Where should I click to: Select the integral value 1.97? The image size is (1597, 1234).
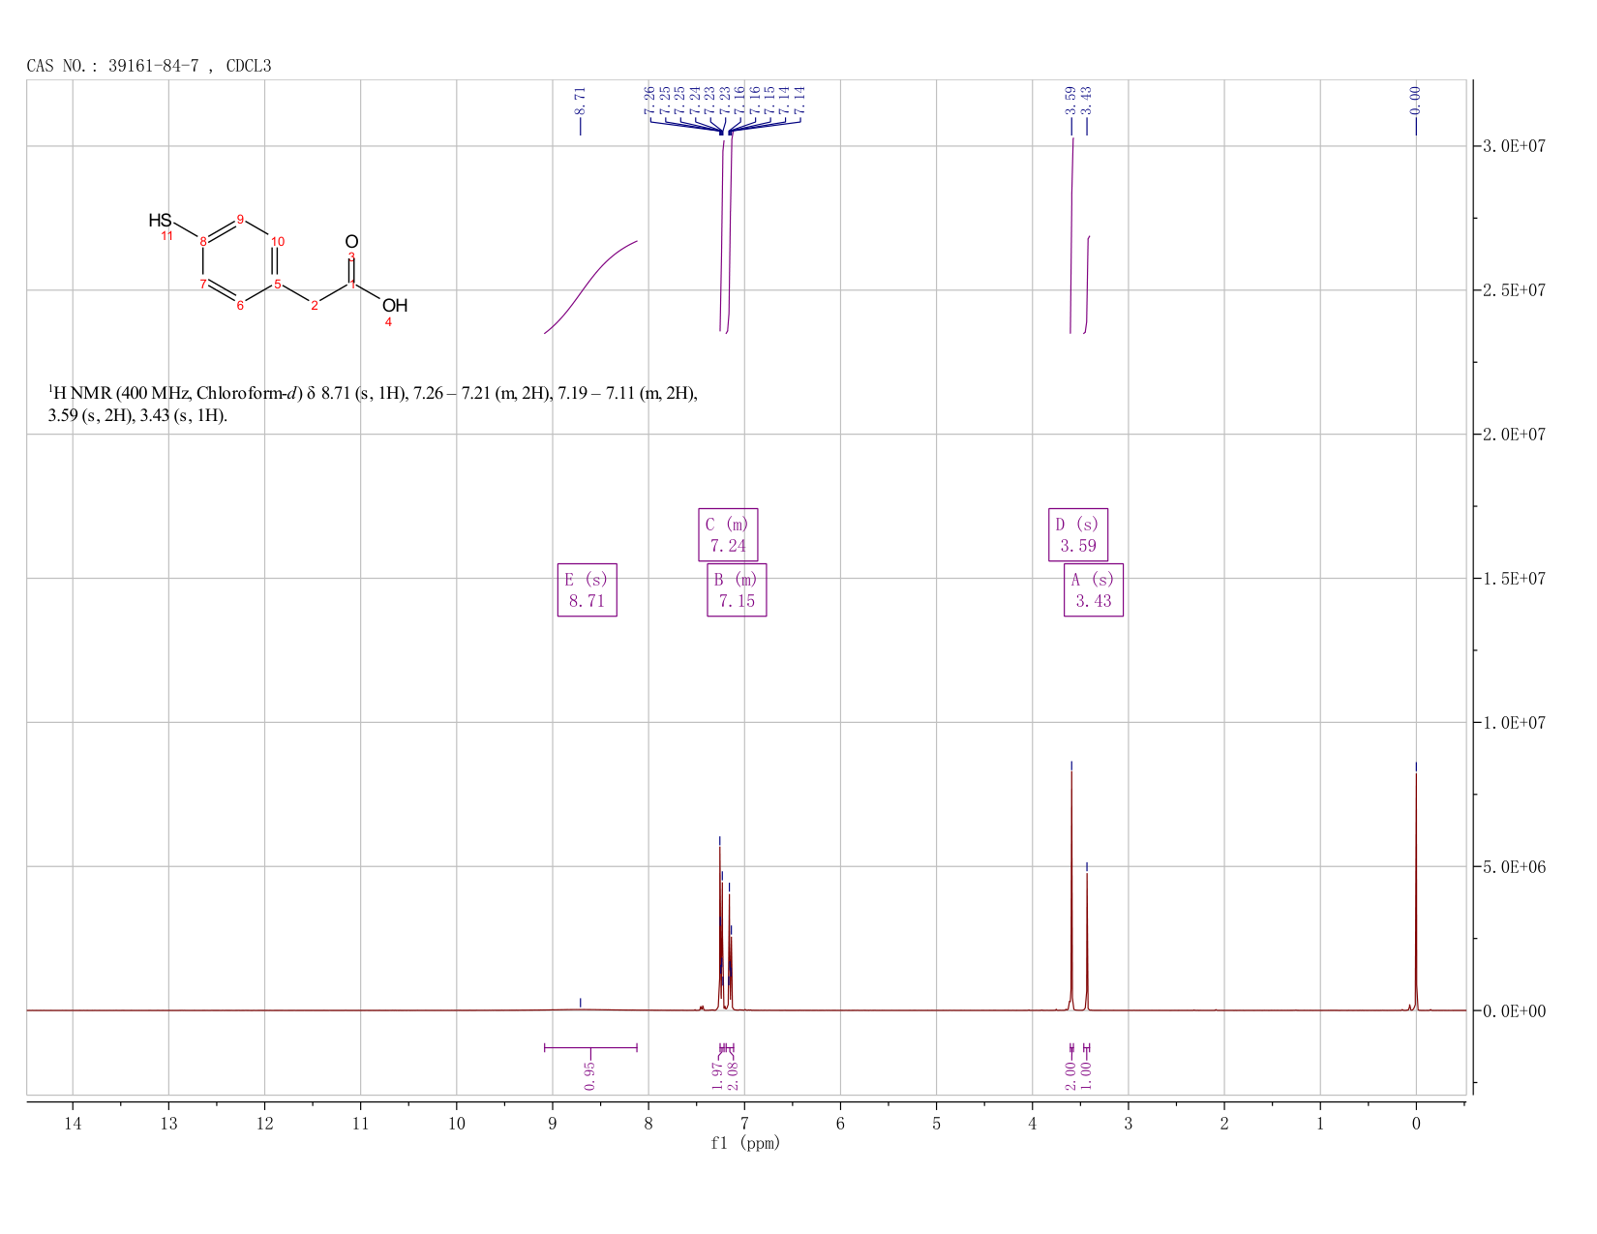click(x=717, y=1074)
